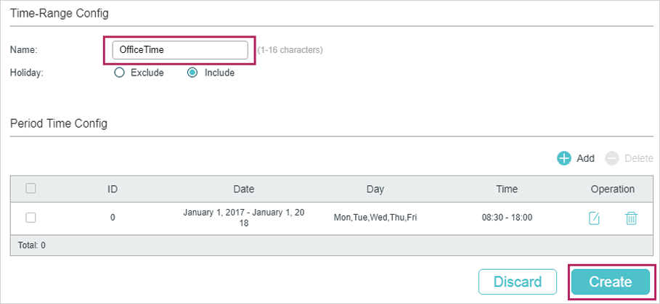Click the greyed minus icon beside Delete
The width and height of the screenshot is (660, 304).
(x=612, y=158)
